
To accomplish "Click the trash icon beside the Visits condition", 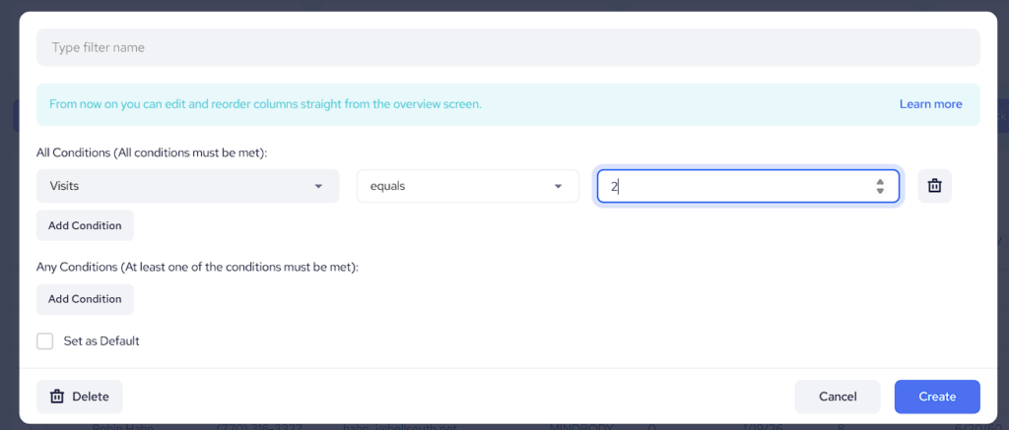I will 934,186.
